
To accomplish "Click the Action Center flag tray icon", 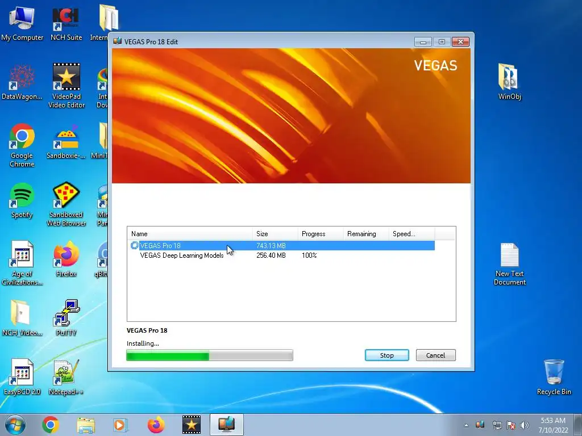I will click(x=510, y=425).
